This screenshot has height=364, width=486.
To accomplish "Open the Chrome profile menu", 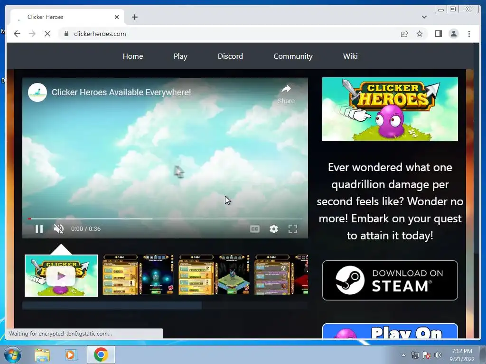I will pyautogui.click(x=453, y=34).
